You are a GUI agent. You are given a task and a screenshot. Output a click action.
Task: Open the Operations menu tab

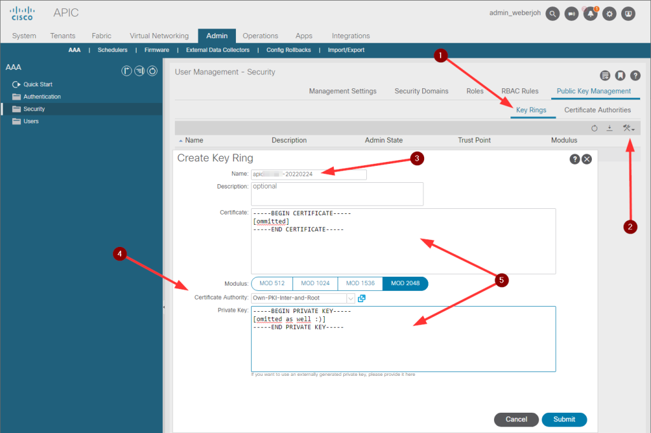click(260, 36)
